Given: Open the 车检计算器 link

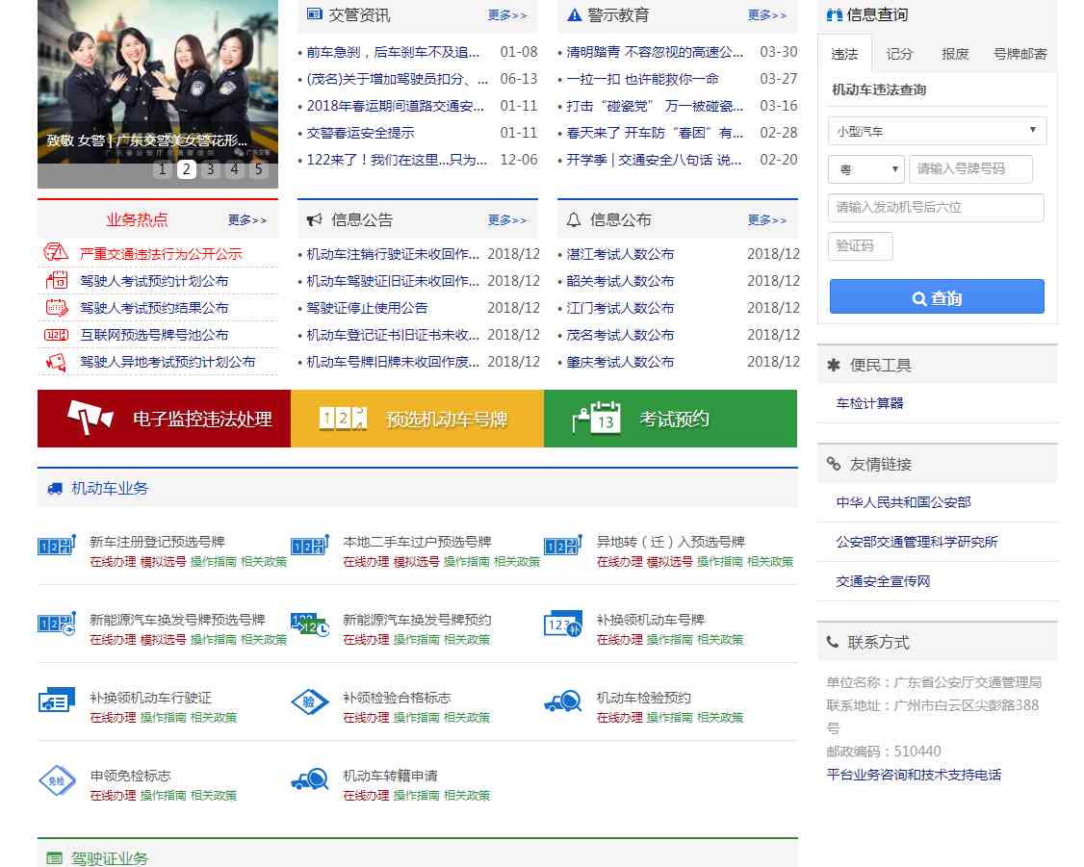Looking at the screenshot, I should [x=869, y=403].
